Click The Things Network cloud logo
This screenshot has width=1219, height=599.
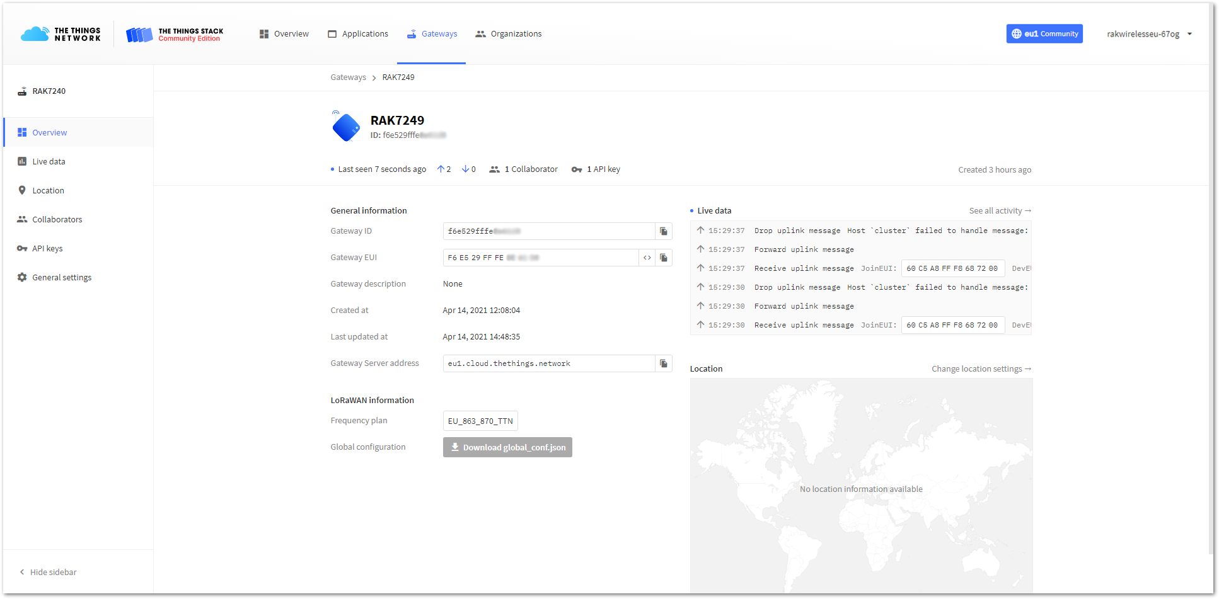[x=61, y=34]
